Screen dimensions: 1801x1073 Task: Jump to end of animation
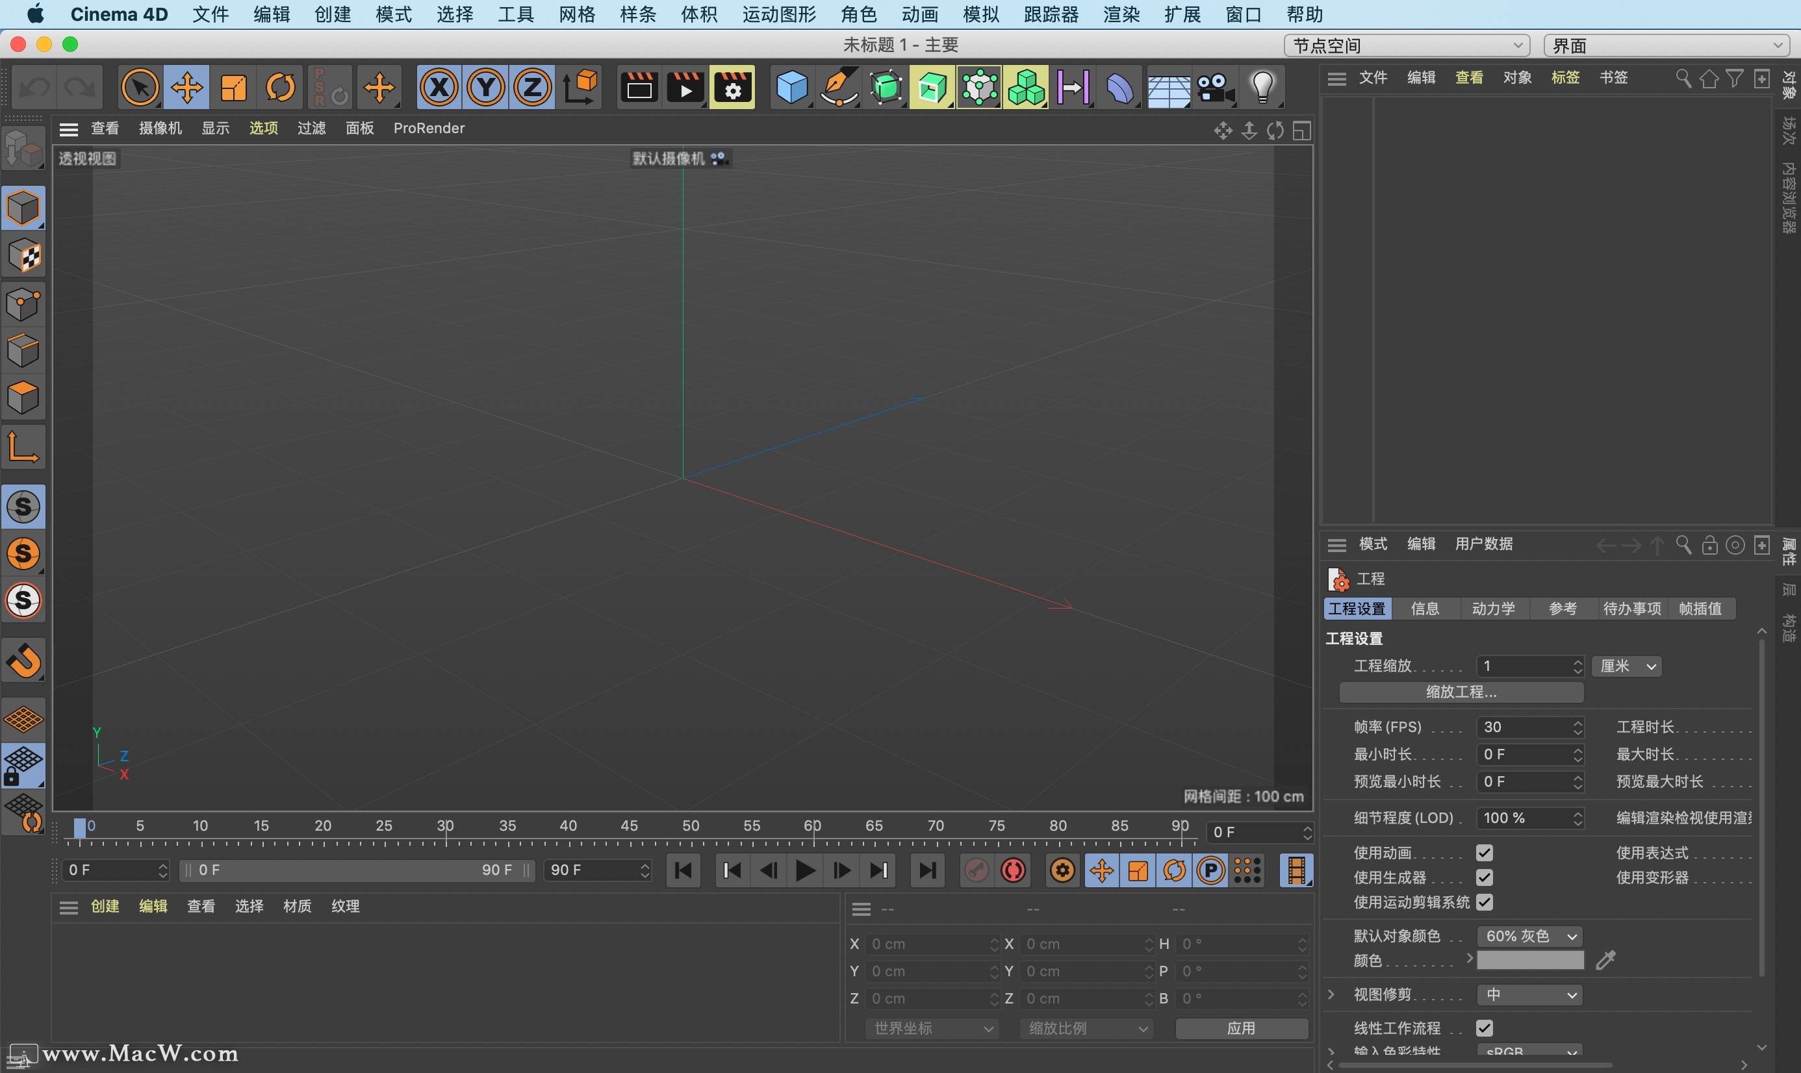click(x=927, y=870)
